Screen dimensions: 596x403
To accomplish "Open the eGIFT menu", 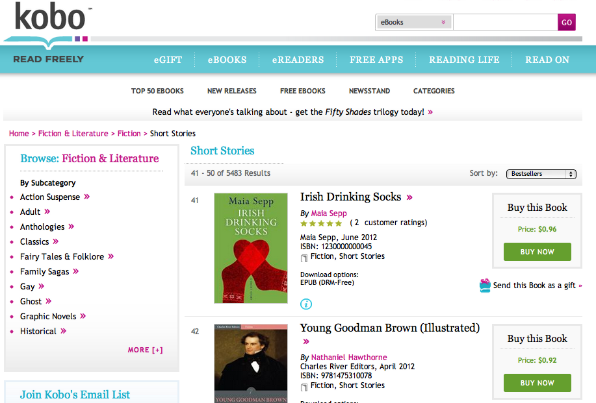I will (168, 60).
